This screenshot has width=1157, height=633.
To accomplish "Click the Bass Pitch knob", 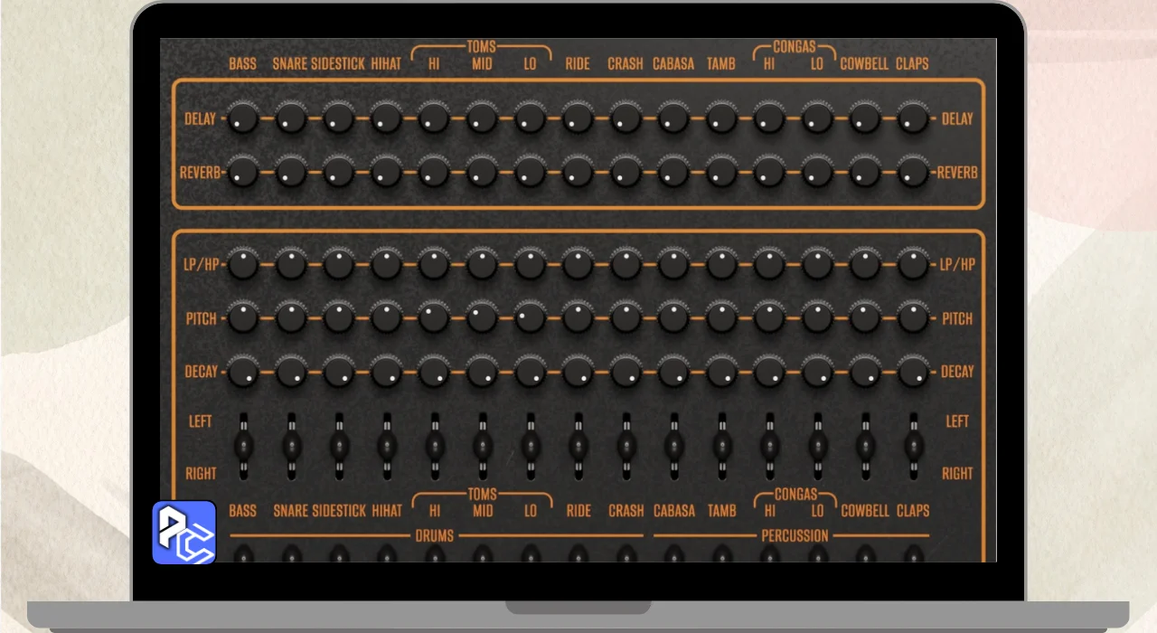I will 243,317.
